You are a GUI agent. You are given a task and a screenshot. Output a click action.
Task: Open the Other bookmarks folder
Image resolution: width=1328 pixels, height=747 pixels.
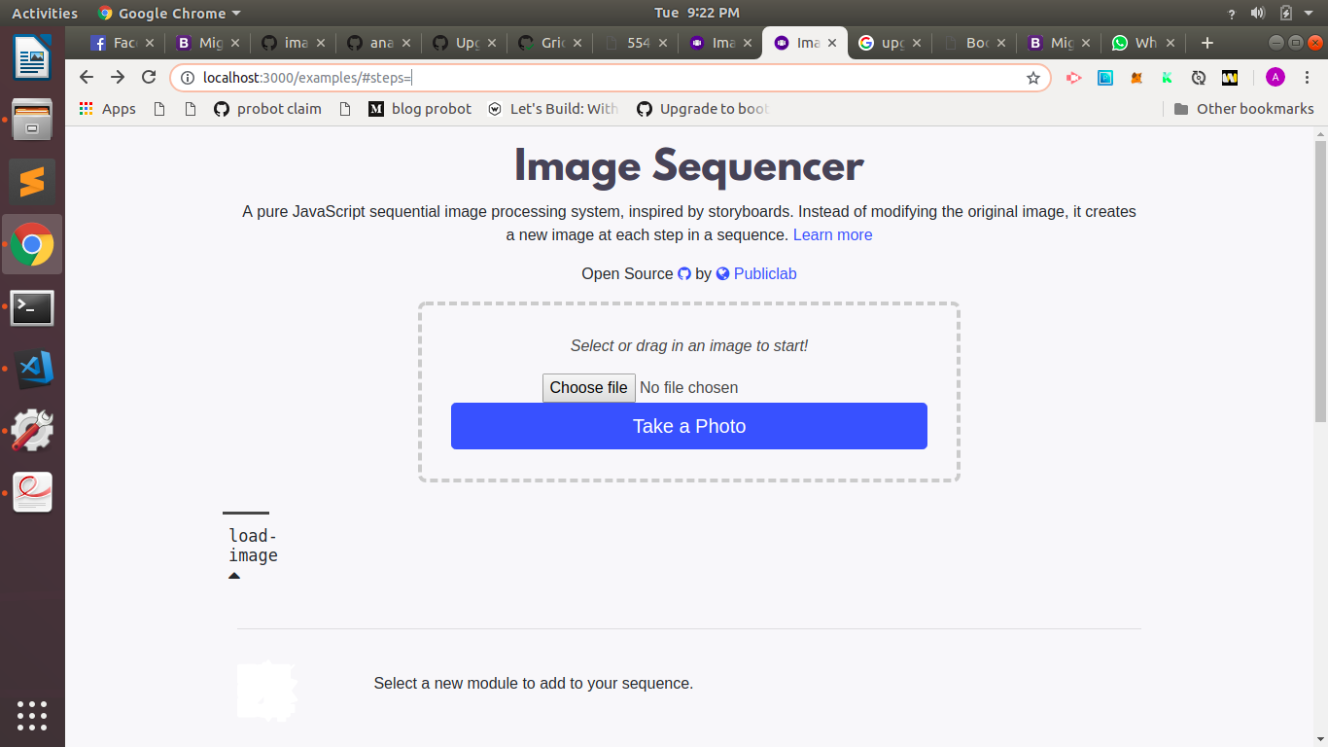[x=1244, y=109]
